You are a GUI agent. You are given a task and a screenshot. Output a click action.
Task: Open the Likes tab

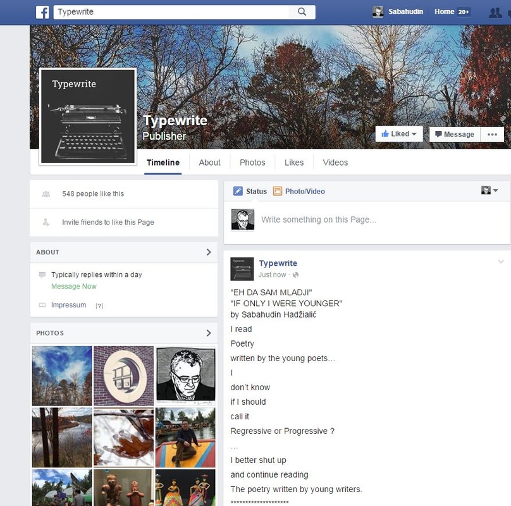[294, 163]
